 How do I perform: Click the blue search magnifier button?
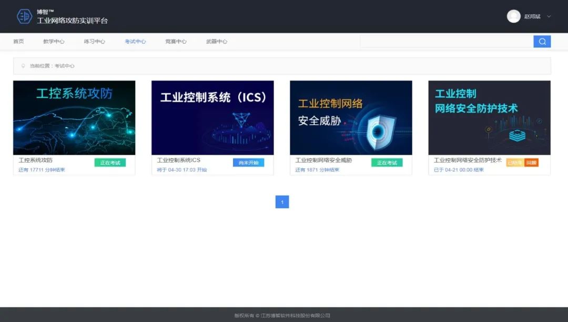(542, 42)
